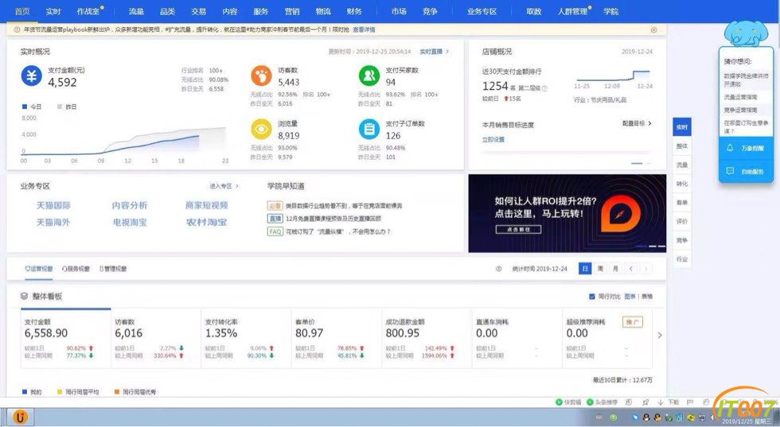Open the 流量 top menu
780x427 pixels.
tap(136, 11)
